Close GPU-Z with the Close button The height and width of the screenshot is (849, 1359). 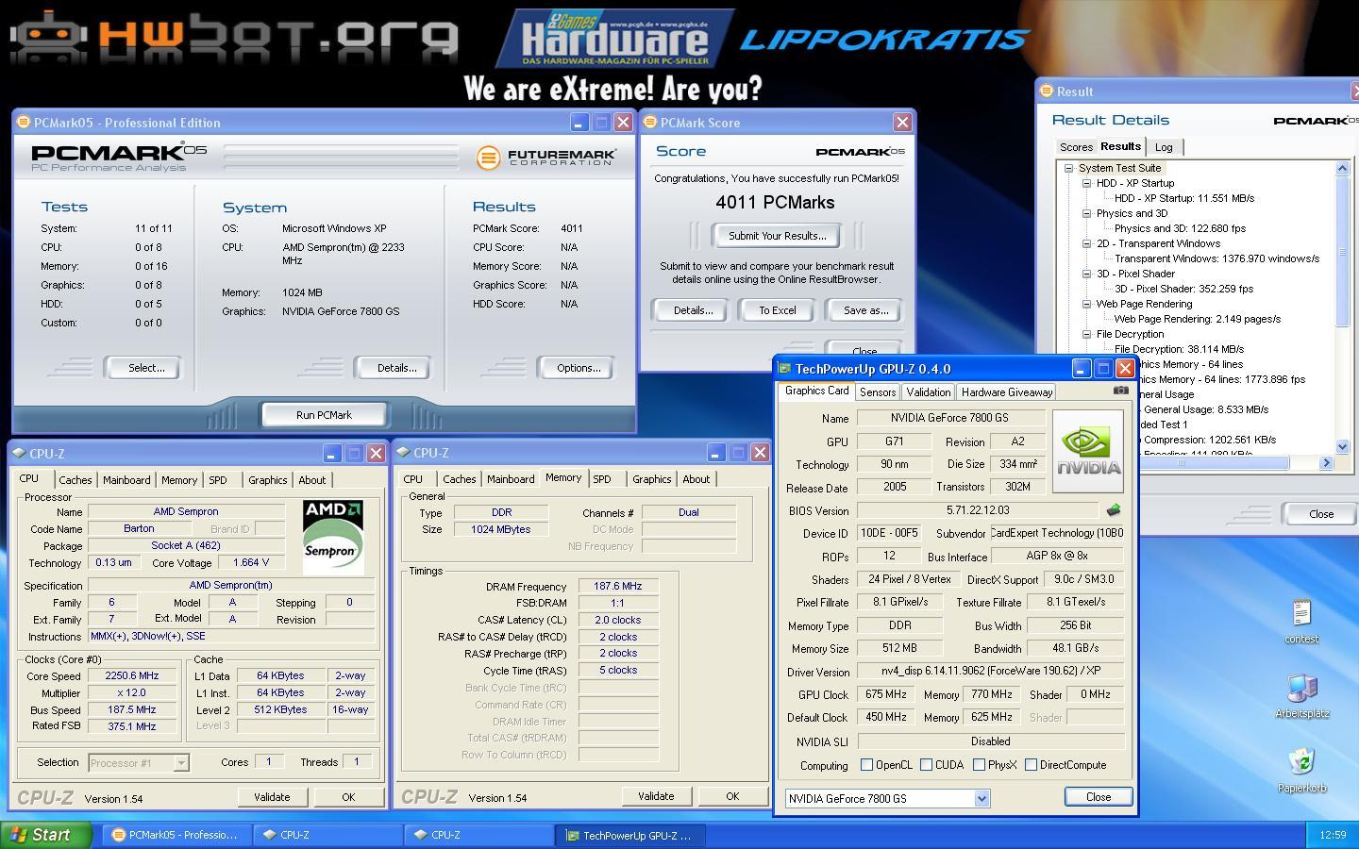click(x=1099, y=797)
